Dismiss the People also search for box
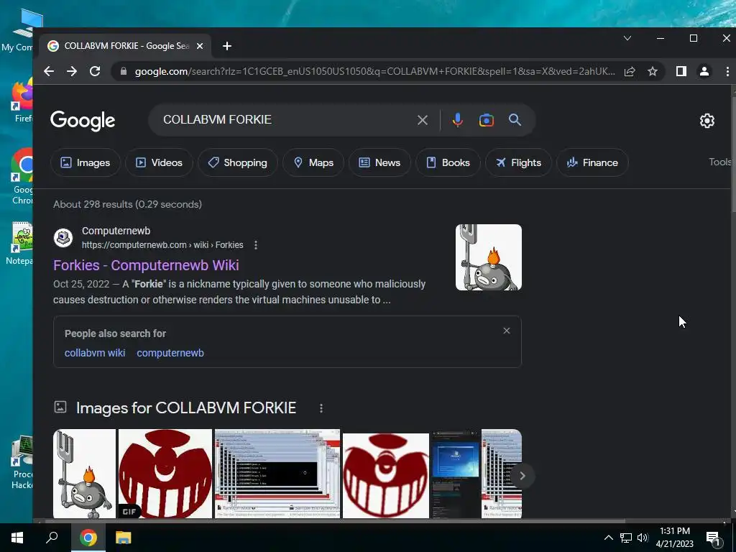 click(507, 331)
